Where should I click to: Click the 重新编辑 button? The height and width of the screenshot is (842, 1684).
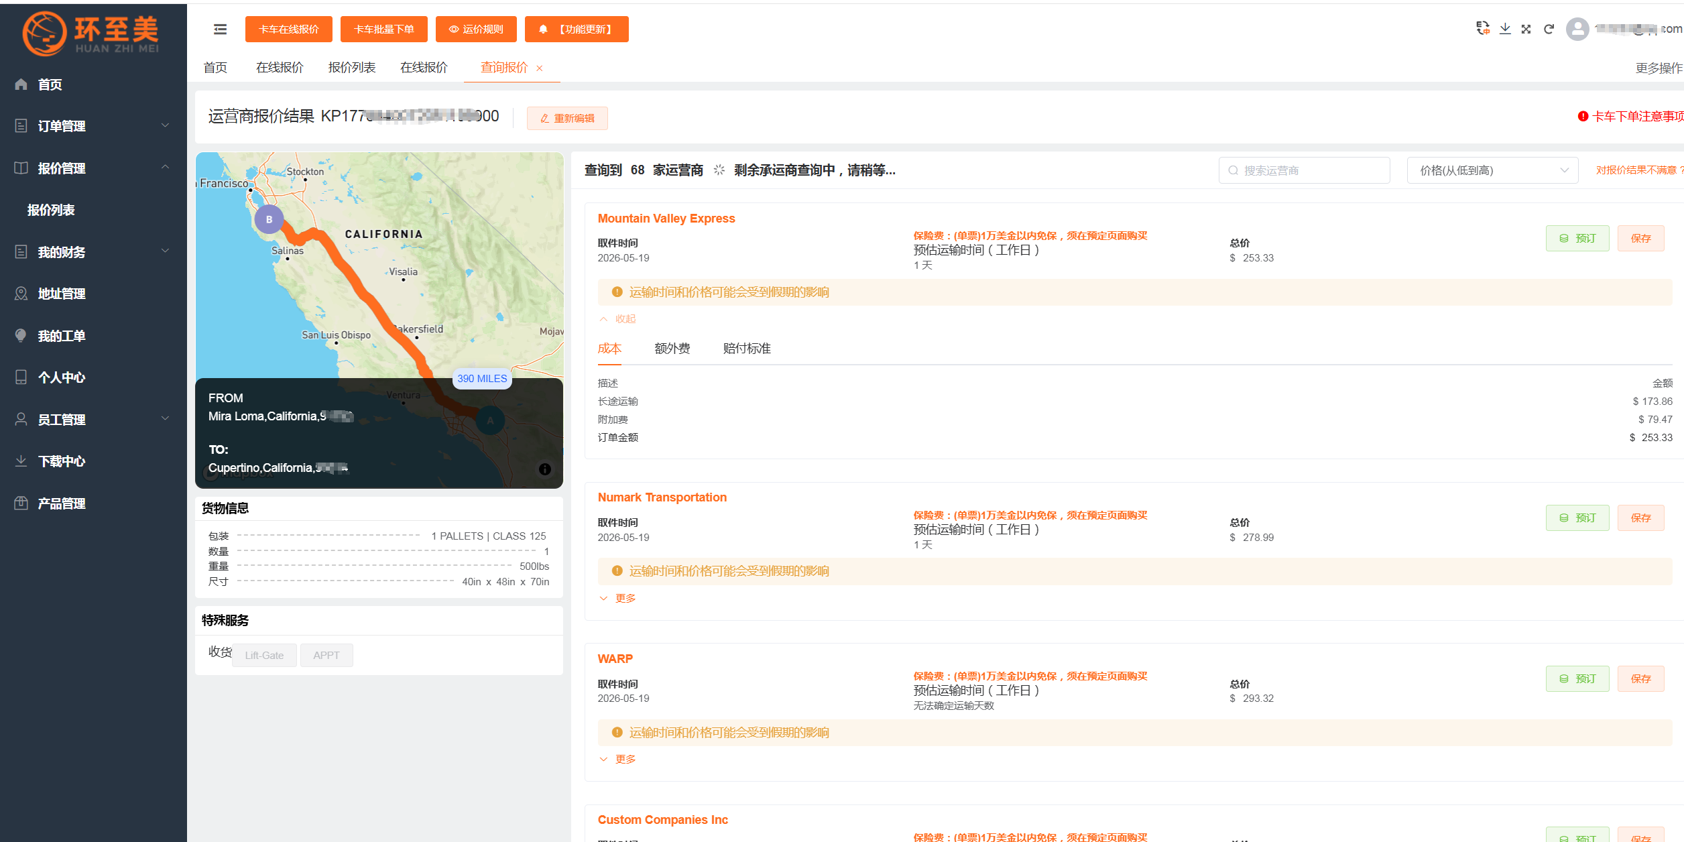567,119
